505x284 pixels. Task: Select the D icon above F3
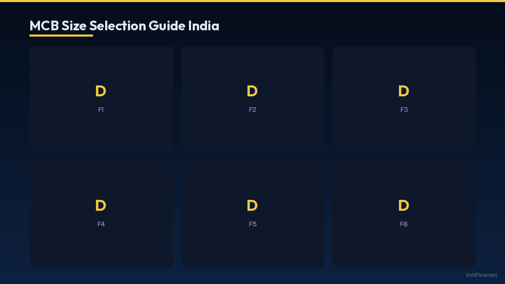[x=404, y=91]
